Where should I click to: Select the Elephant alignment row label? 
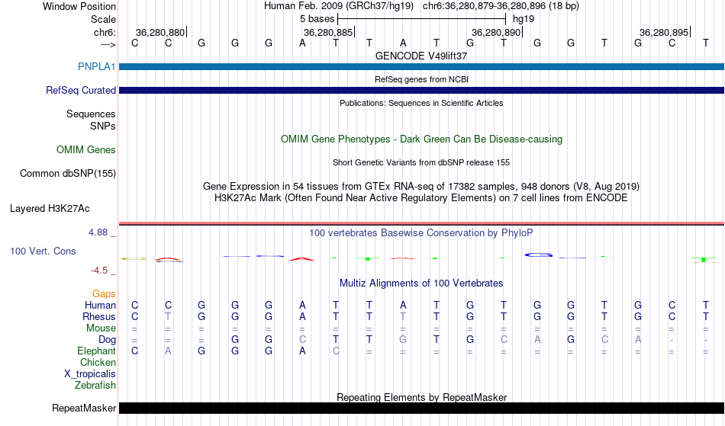pos(97,351)
